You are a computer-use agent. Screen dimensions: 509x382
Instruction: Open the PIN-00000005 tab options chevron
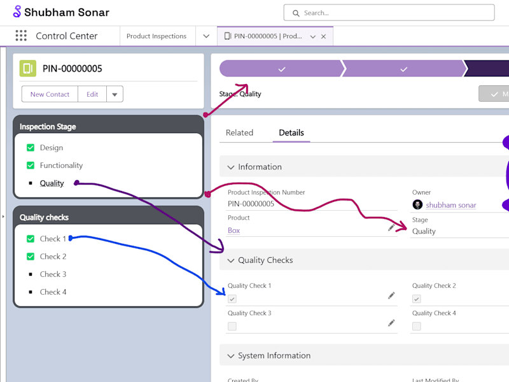(313, 36)
